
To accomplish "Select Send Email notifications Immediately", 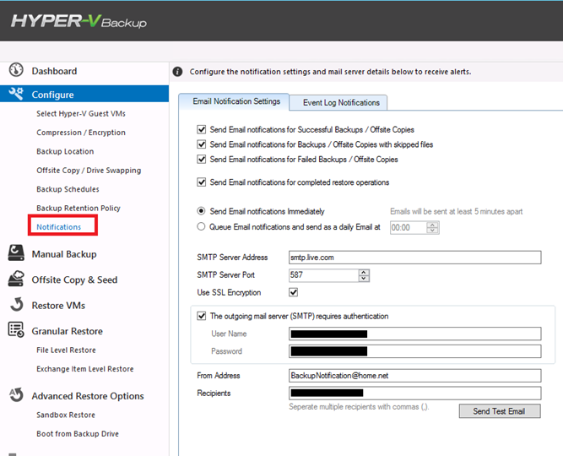I will 201,211.
